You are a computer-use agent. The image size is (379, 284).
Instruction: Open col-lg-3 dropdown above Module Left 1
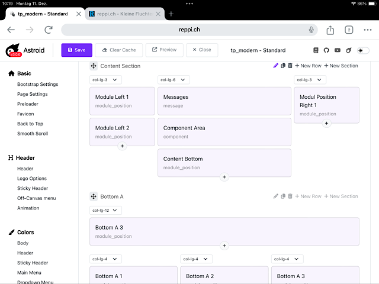[105, 80]
